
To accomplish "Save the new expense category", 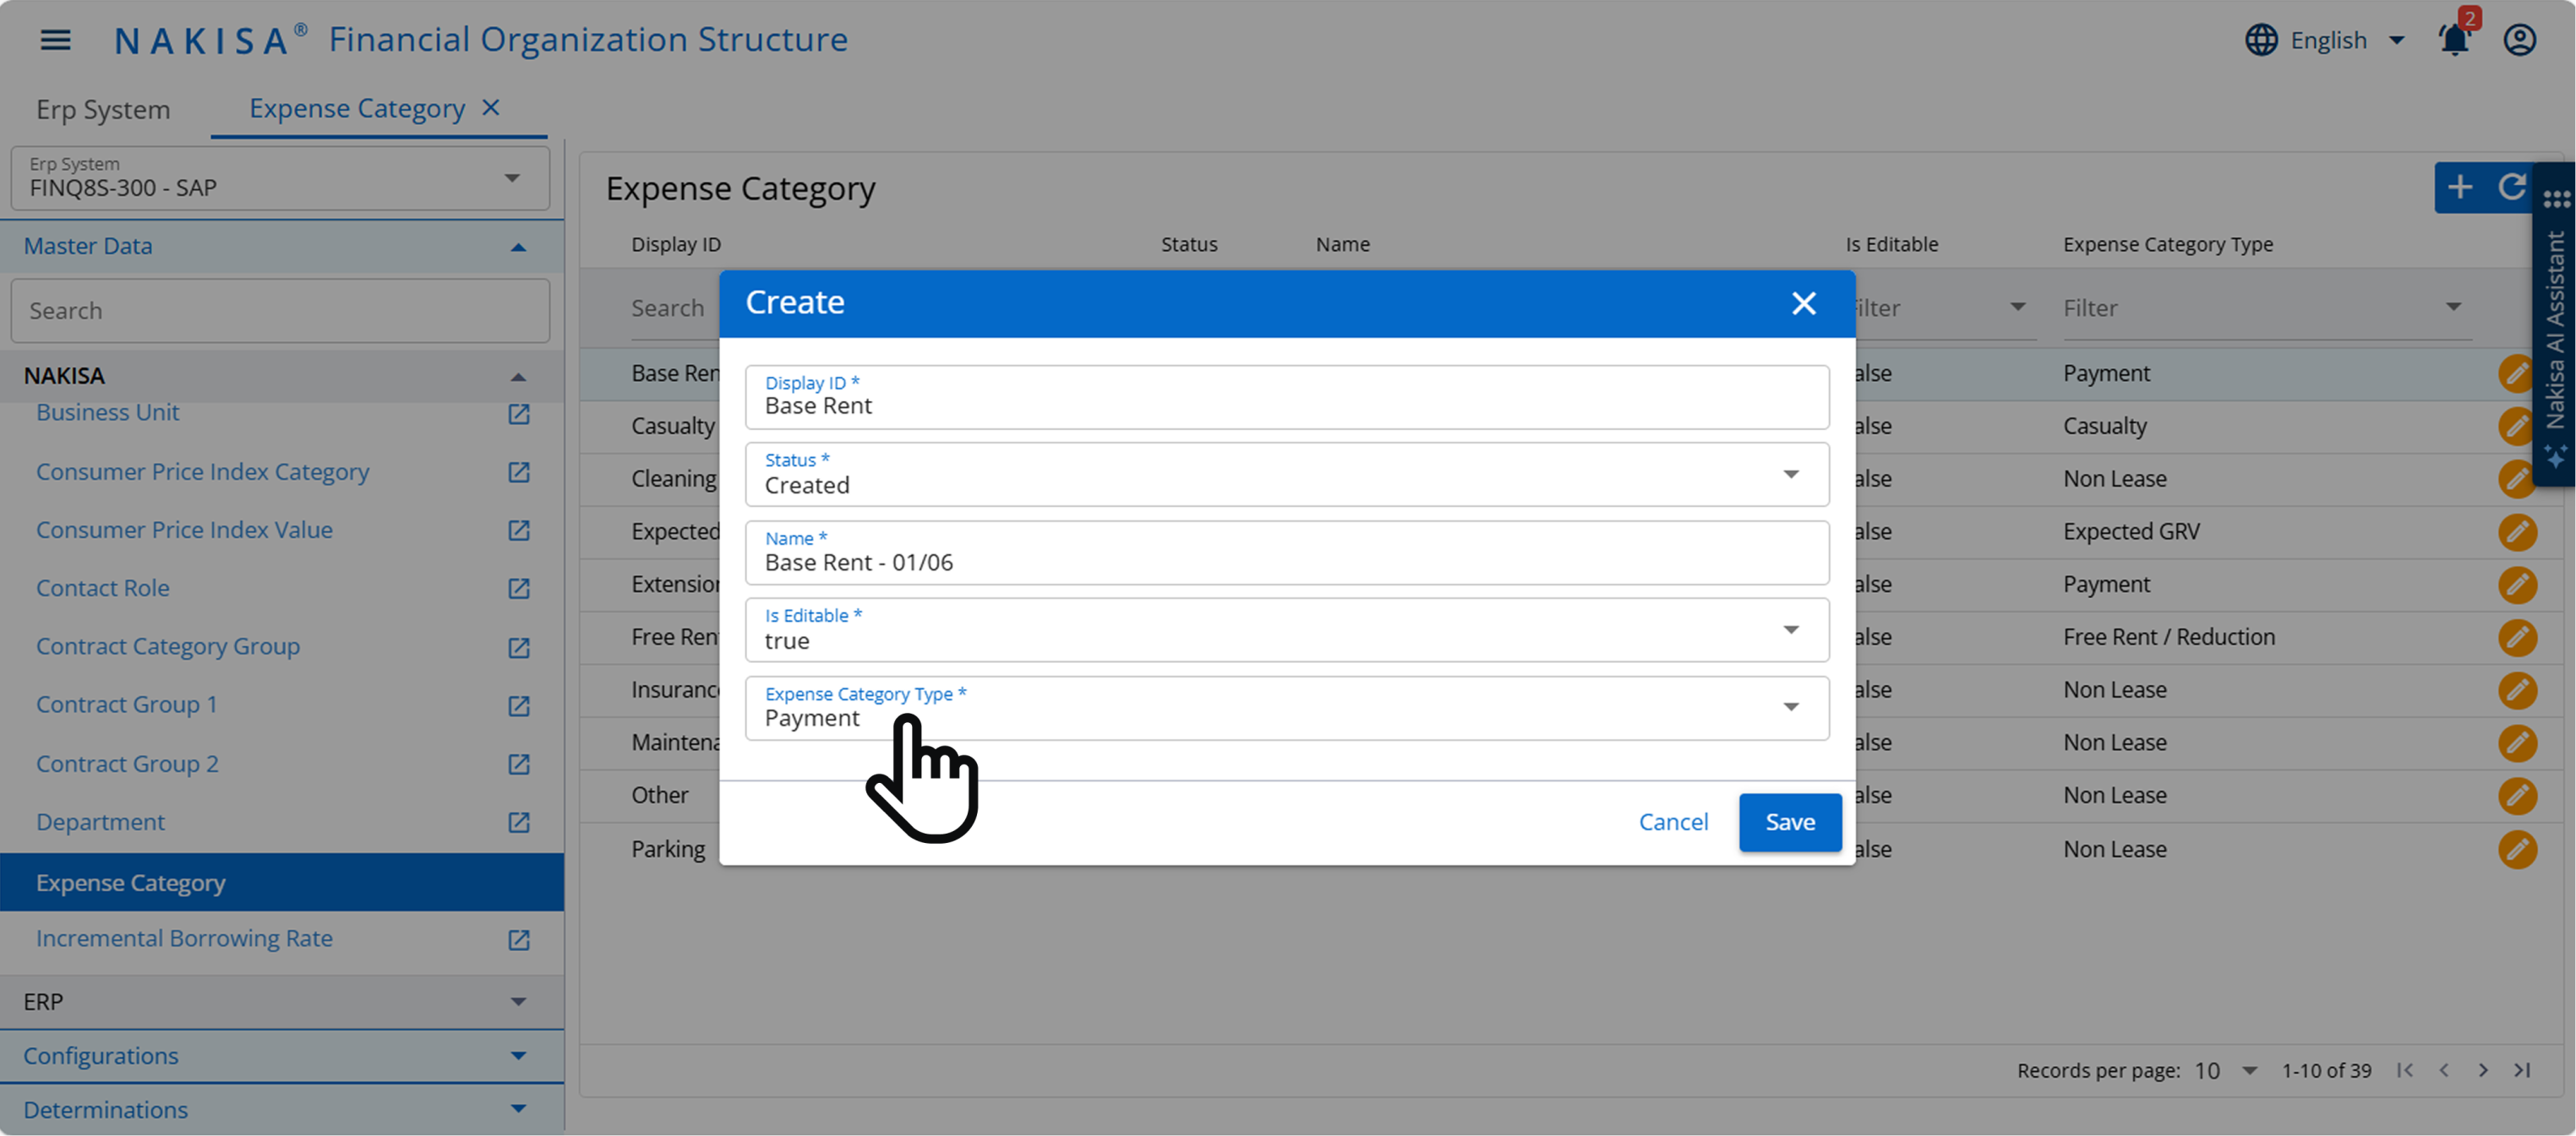I will click(1789, 821).
